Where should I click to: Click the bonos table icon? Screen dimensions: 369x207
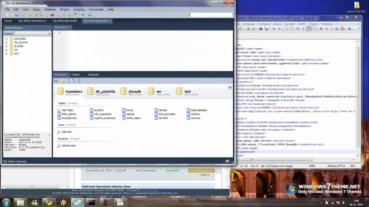(124, 110)
